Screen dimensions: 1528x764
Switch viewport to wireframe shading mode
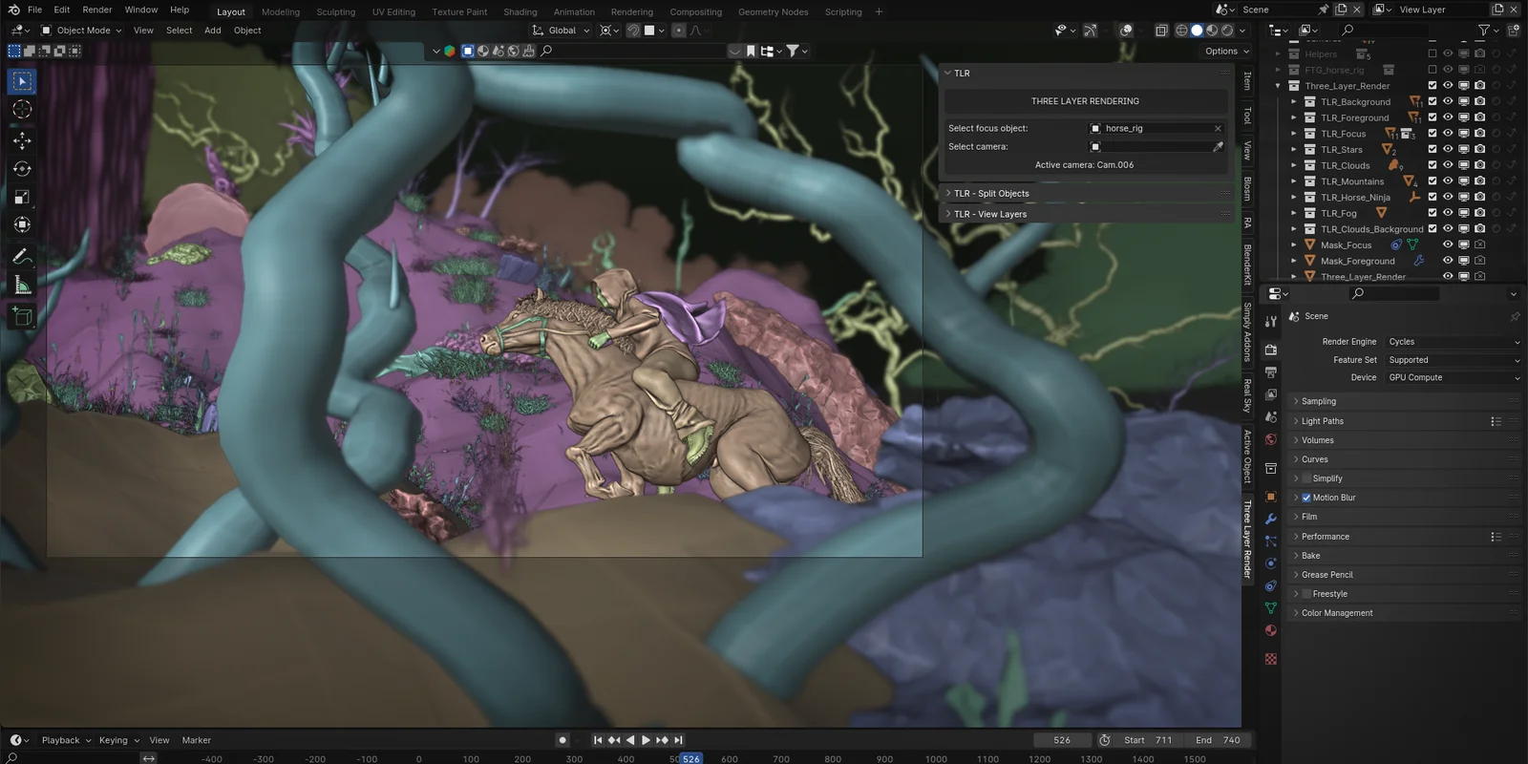point(1181,31)
